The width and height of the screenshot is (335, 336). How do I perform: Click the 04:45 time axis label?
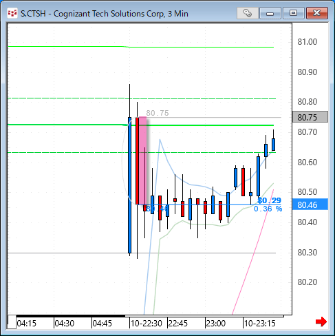pyautogui.click(x=102, y=324)
